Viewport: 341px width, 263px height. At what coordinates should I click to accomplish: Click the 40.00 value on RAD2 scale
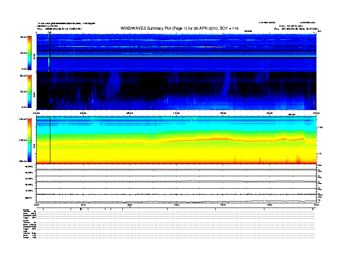click(24, 37)
